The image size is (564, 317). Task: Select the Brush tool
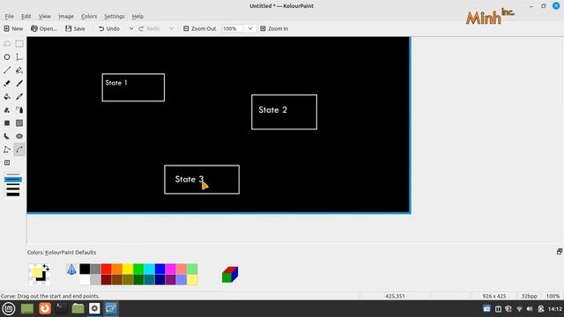[x=19, y=84]
